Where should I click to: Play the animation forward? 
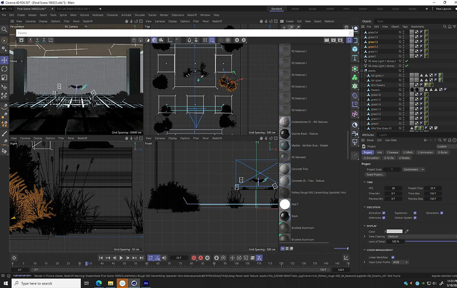(x=121, y=258)
